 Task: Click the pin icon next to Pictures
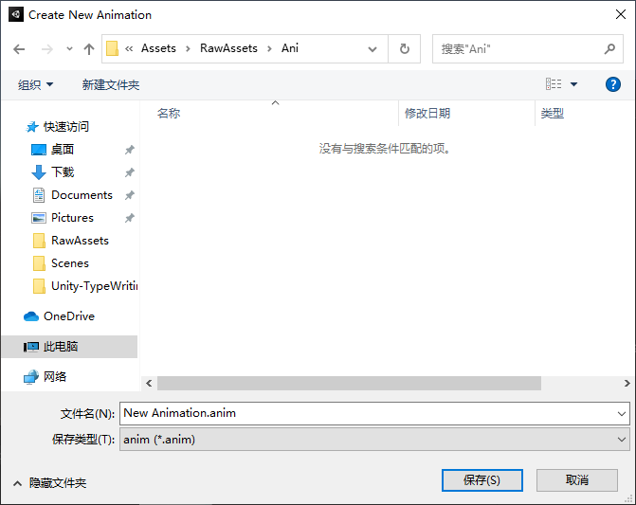pyautogui.click(x=130, y=218)
